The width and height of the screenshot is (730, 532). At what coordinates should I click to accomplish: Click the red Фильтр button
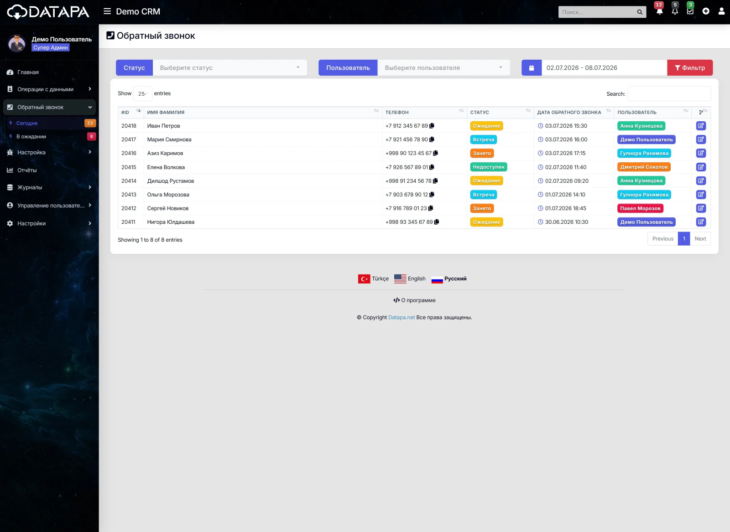(690, 68)
